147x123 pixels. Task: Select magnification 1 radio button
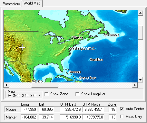(10, 95)
